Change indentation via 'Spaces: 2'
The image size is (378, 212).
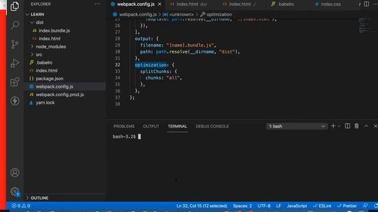point(242,206)
